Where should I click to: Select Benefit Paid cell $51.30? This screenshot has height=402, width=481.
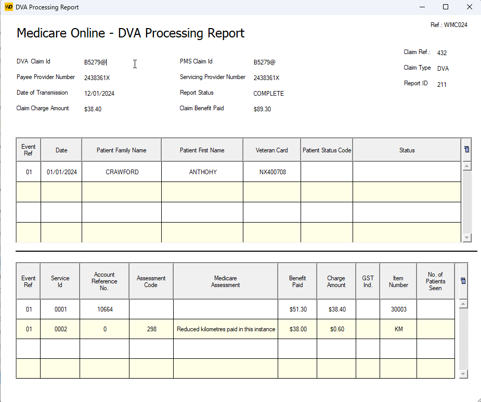tap(297, 309)
